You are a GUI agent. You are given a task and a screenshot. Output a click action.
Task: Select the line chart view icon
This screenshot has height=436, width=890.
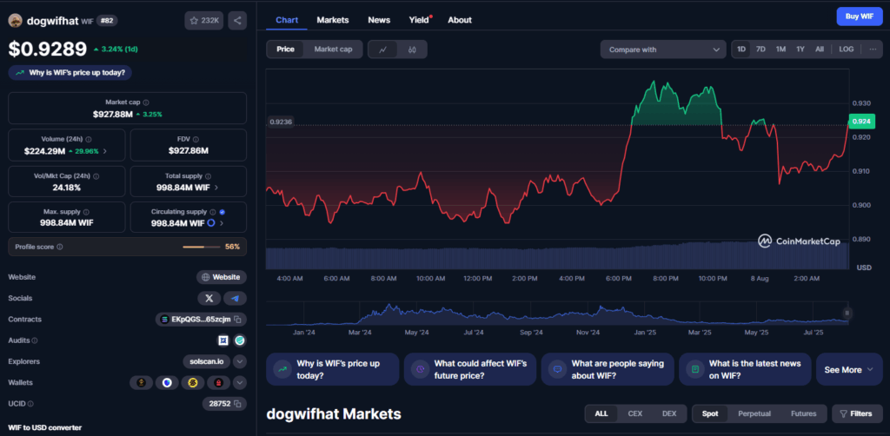pos(383,50)
